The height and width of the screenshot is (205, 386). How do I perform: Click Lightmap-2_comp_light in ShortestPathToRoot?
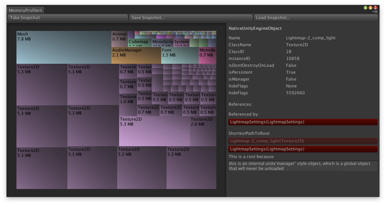pyautogui.click(x=303, y=141)
